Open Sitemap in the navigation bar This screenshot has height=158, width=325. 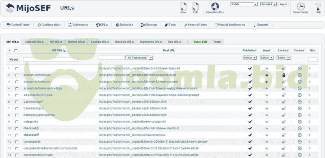149,25
